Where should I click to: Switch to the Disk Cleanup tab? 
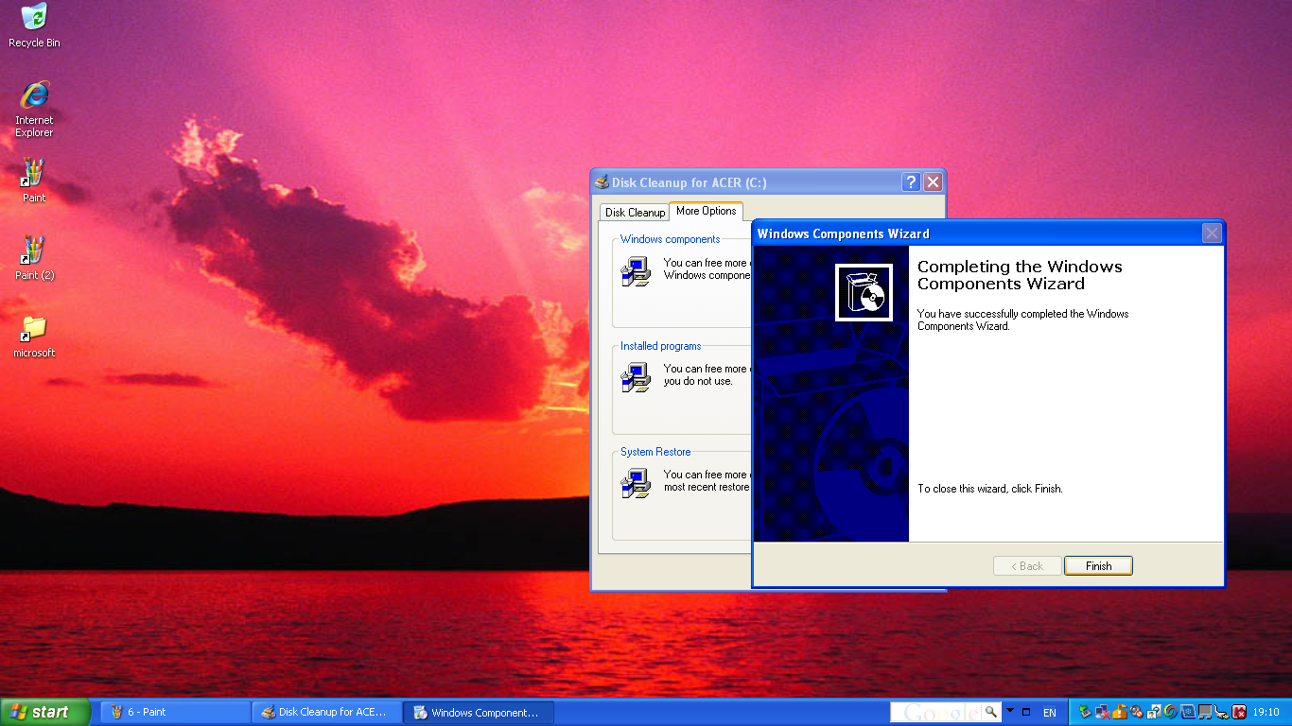click(x=635, y=213)
